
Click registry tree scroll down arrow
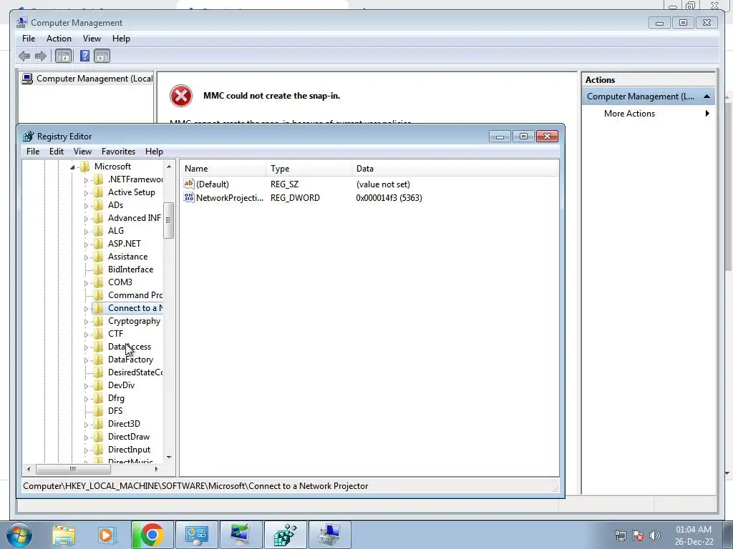click(169, 457)
